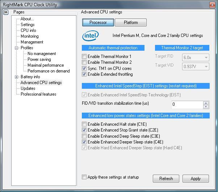Image resolution: width=218 pixels, height=192 pixels.
Task: Open the Professional features page
Action: click(38, 94)
